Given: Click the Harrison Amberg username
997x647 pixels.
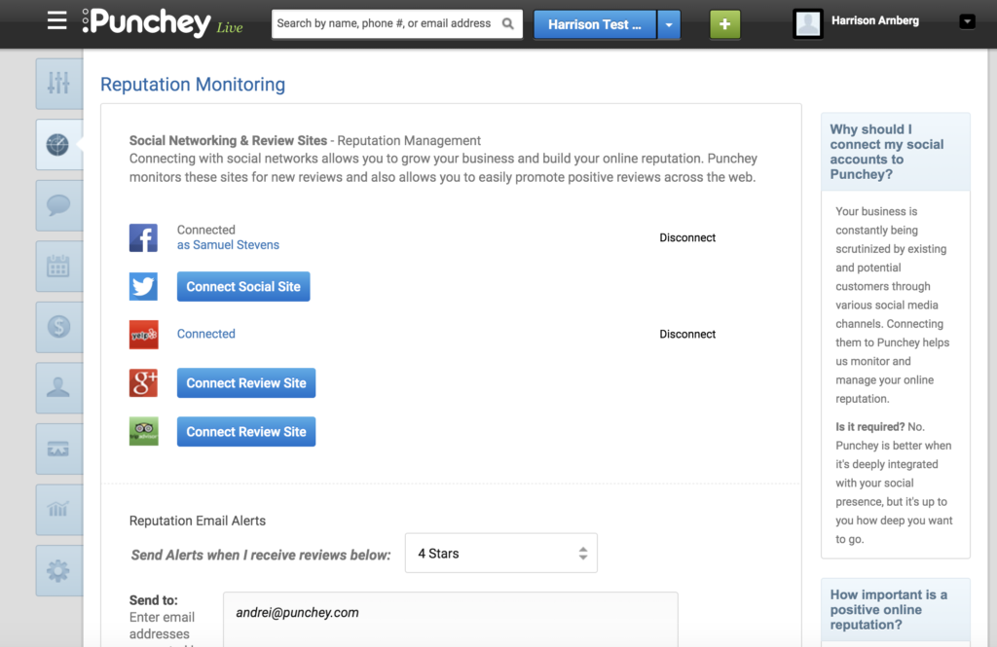Looking at the screenshot, I should pos(875,20).
